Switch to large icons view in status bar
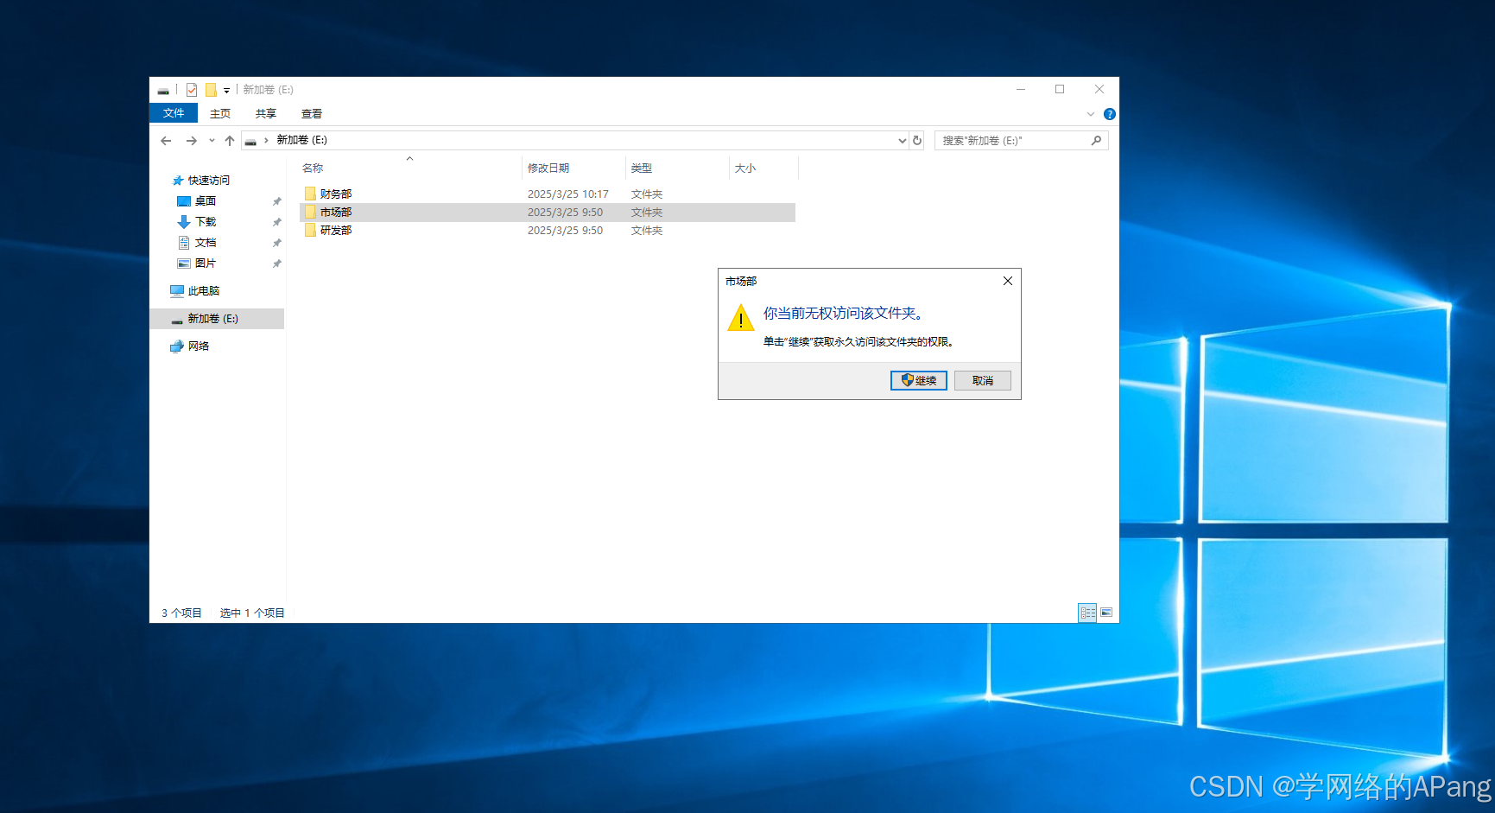The height and width of the screenshot is (813, 1495). pyautogui.click(x=1106, y=613)
